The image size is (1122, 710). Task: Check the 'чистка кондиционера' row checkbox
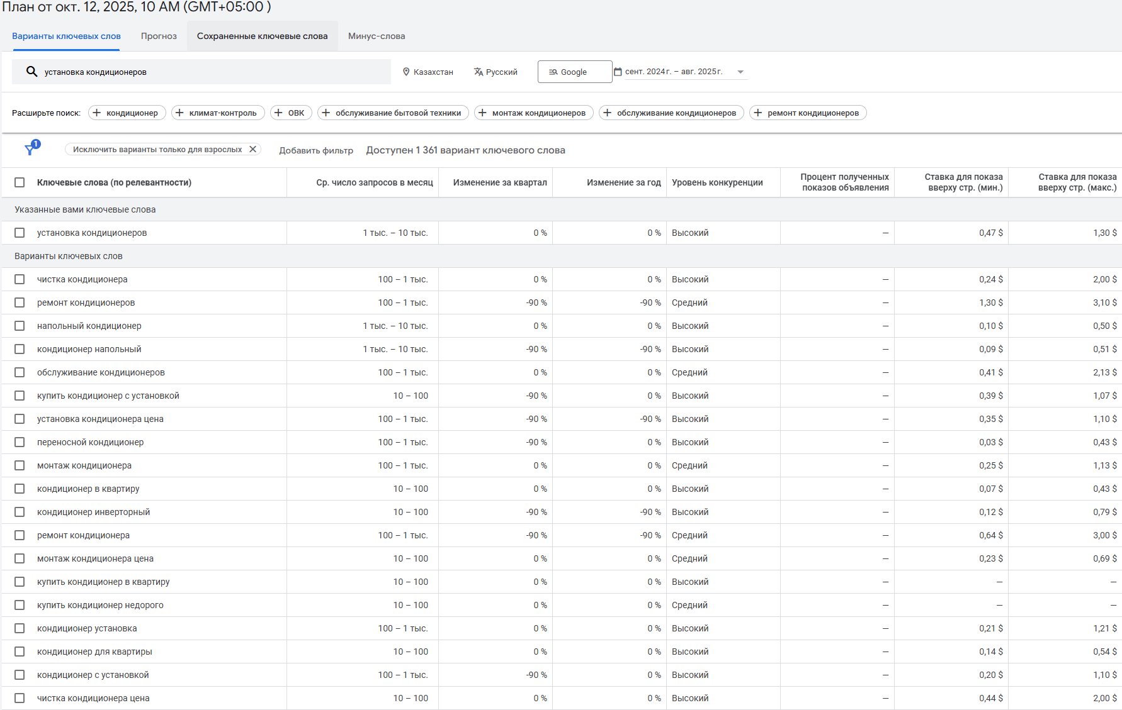[20, 279]
